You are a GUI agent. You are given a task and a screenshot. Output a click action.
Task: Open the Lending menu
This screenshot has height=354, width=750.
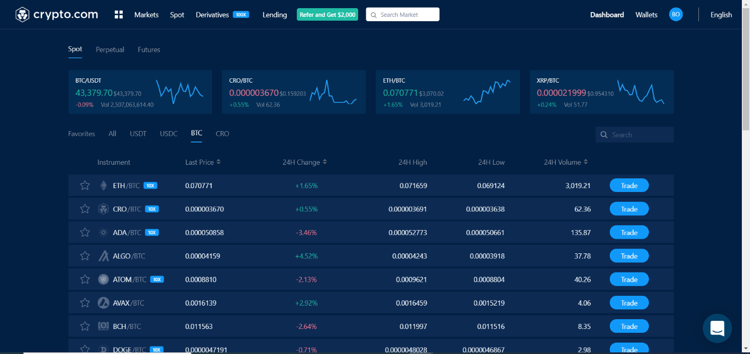click(x=274, y=15)
